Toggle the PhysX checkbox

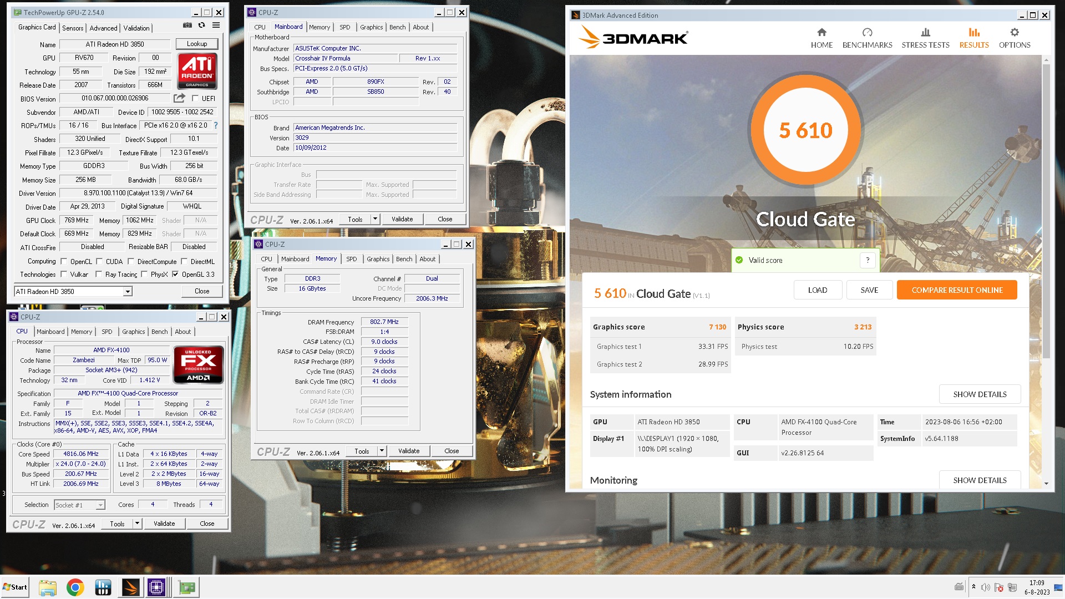(144, 274)
